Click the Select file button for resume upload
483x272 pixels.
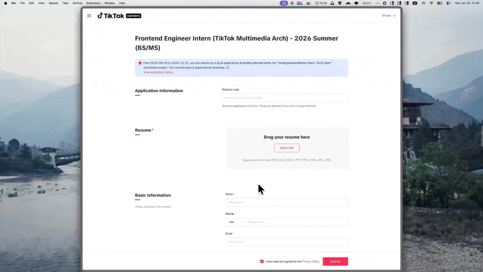click(286, 148)
